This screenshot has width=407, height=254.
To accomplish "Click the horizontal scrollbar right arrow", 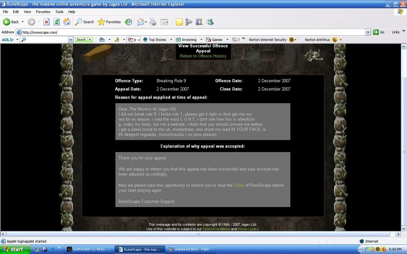I will click(x=398, y=234).
